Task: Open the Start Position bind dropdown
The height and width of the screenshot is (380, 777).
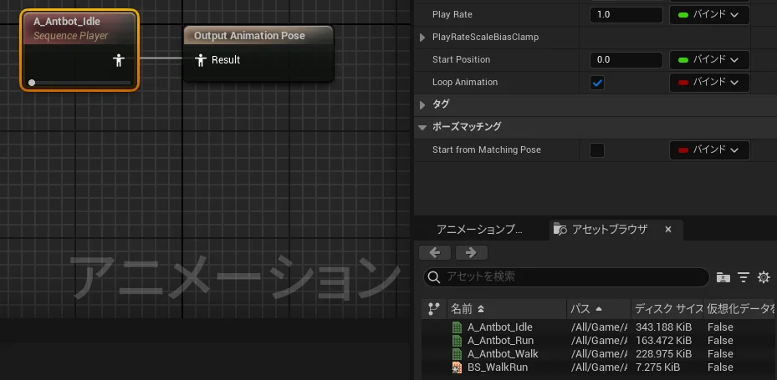Action: coord(709,60)
